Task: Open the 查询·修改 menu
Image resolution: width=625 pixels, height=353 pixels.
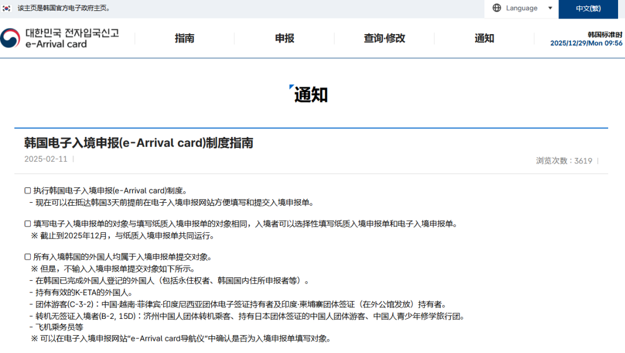Action: (384, 38)
